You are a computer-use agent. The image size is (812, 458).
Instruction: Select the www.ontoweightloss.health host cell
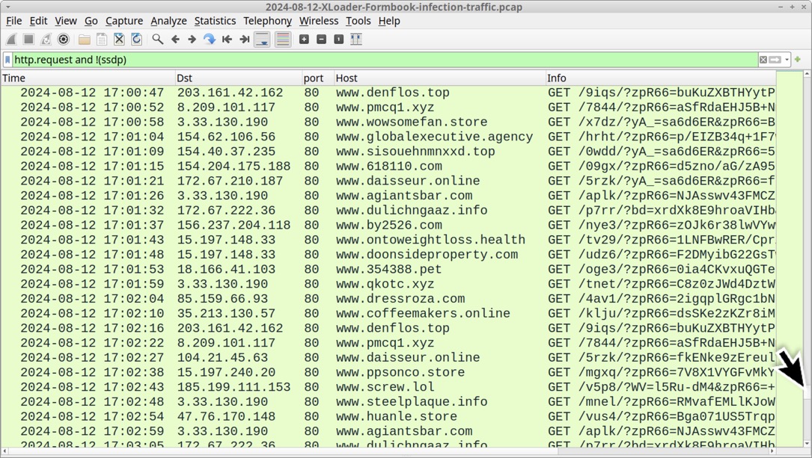pos(430,240)
